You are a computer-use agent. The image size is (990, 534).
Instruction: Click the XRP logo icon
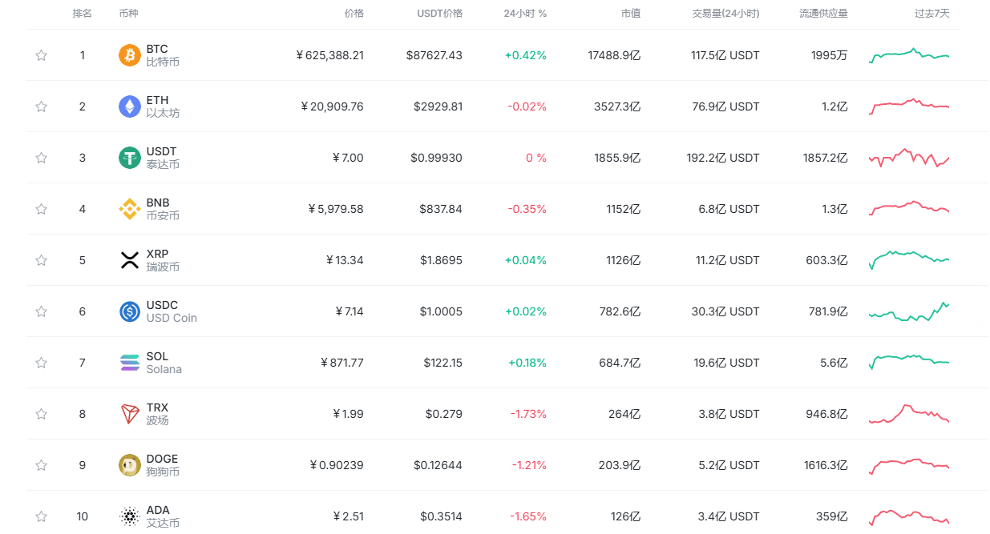coord(129,260)
